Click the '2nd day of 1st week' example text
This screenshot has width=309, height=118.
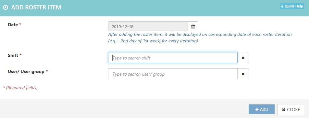(x=138, y=41)
